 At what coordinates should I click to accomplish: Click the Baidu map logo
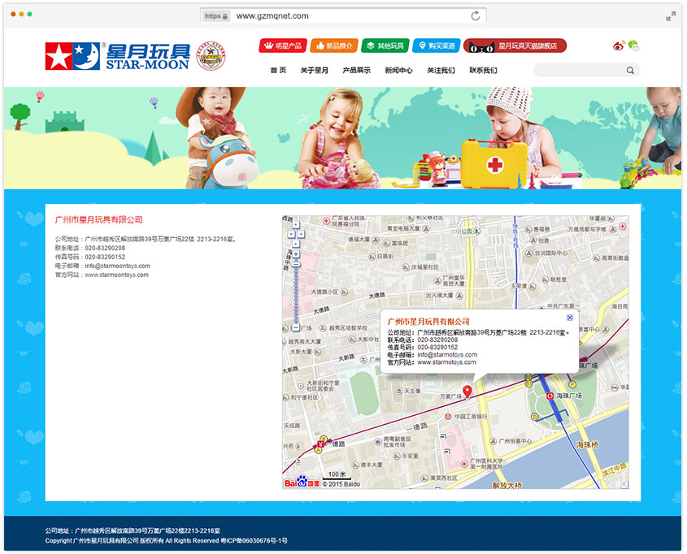(x=302, y=482)
